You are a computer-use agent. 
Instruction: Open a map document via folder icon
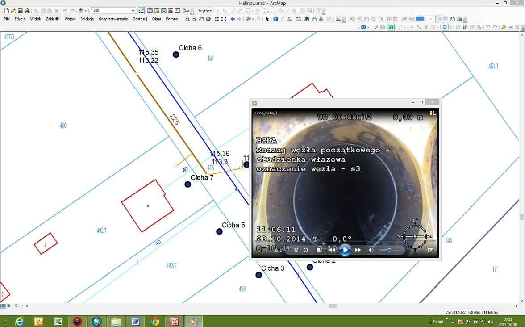(13, 11)
